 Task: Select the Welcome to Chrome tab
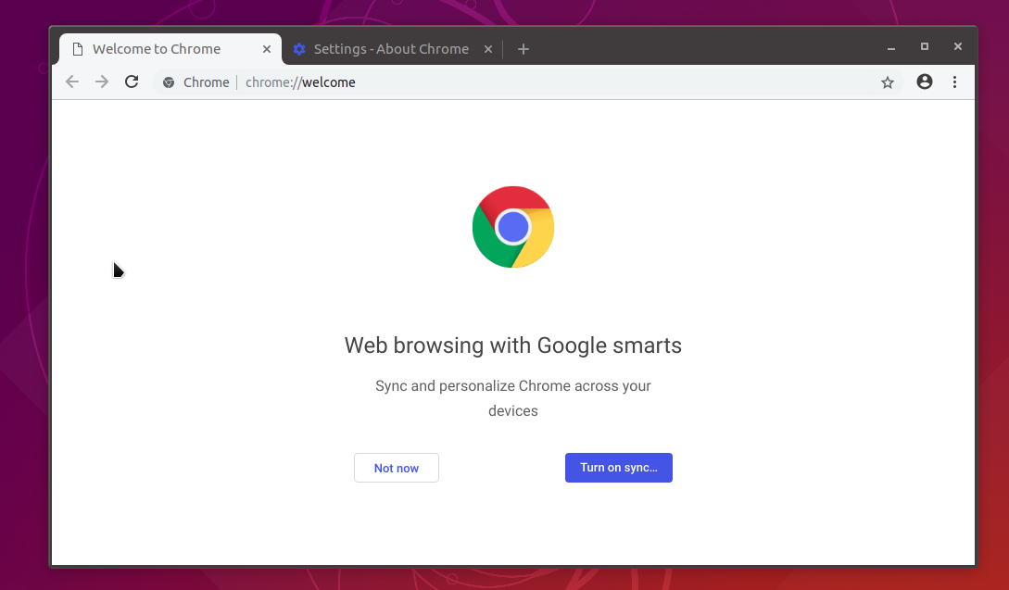170,49
